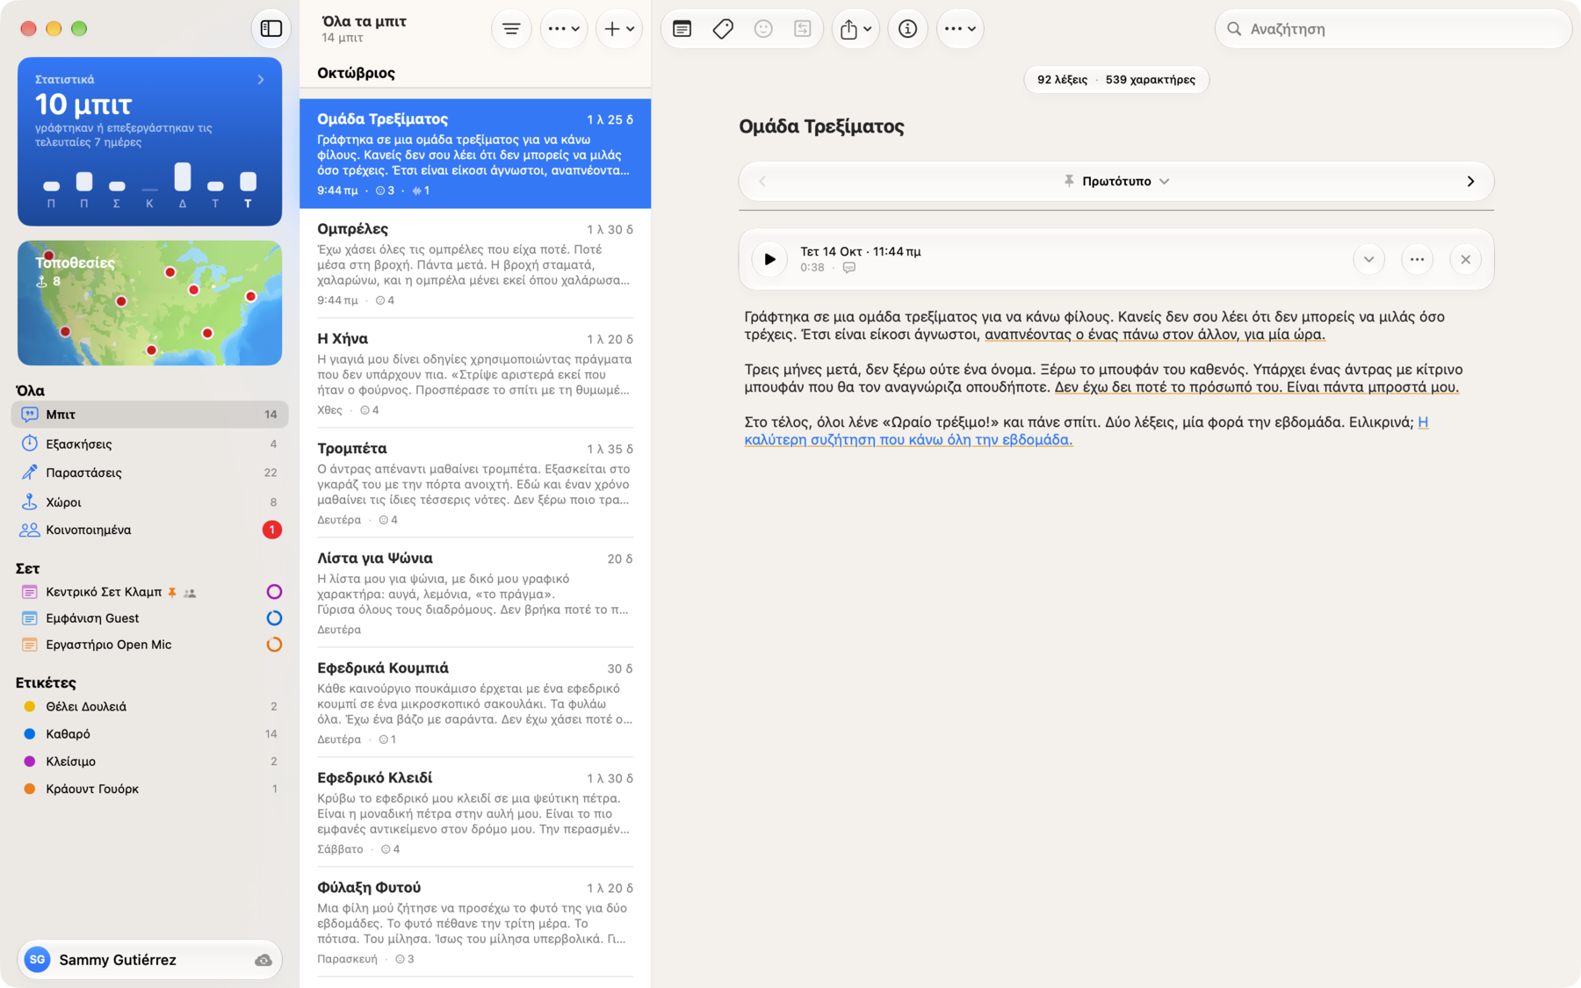This screenshot has width=1581, height=988.
Task: Open the Τρομπέτα bit
Action: 475,483
